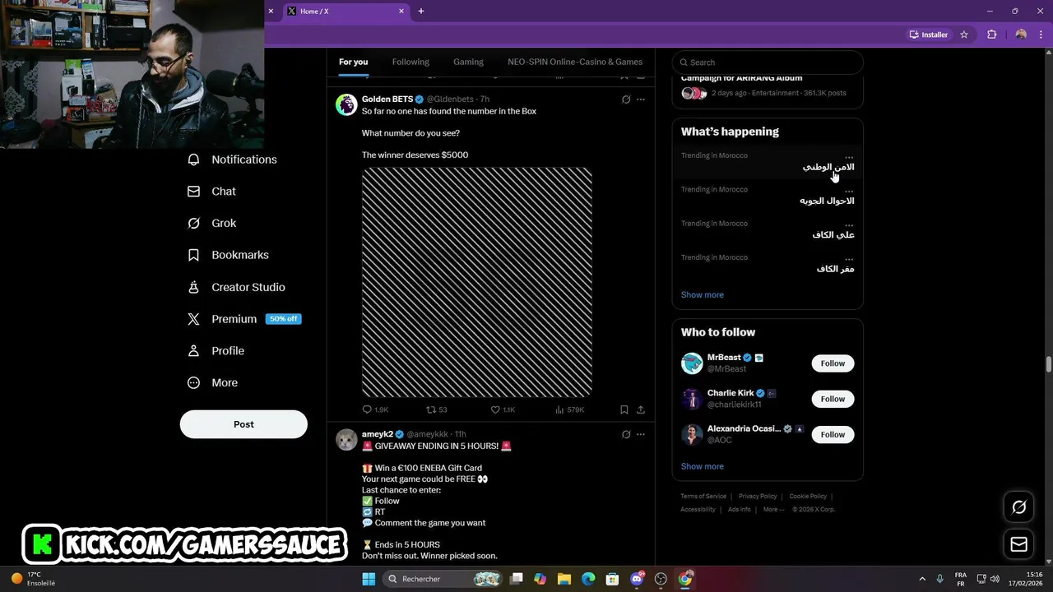Open the floating Messages envelope button
This screenshot has height=592, width=1053.
click(x=1019, y=544)
